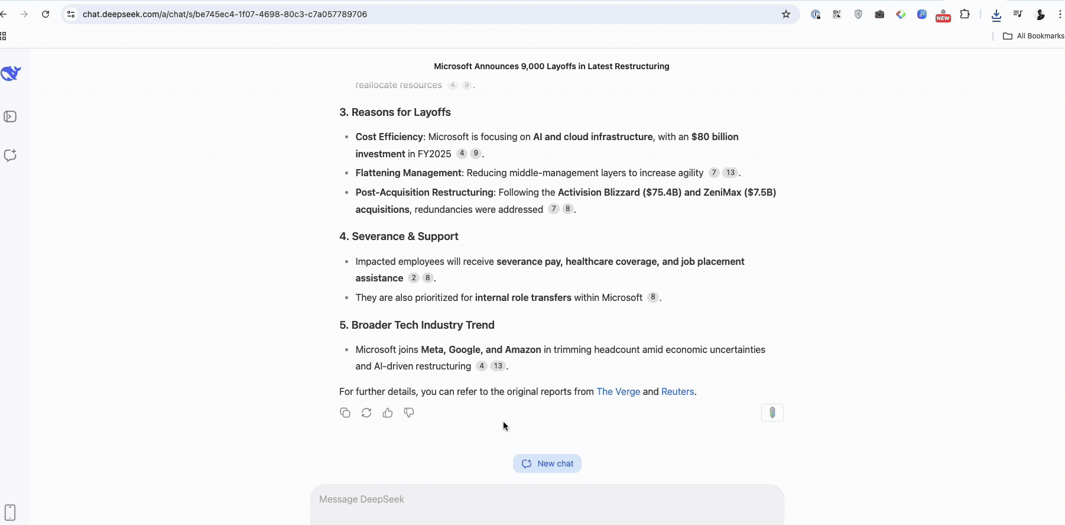
Task: Start a new chat from sidebar icon
Action: (10, 155)
